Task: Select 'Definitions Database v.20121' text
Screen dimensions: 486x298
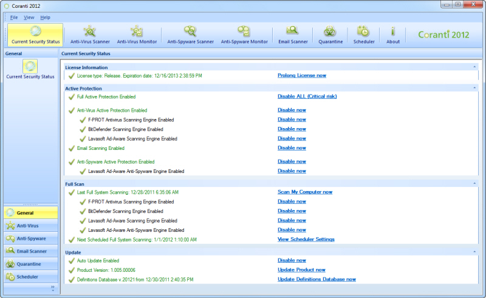Action: pyautogui.click(x=135, y=280)
